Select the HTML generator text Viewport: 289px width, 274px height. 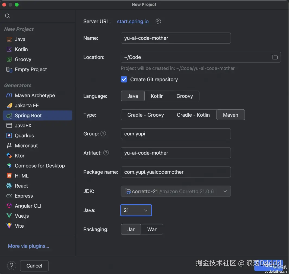21,176
